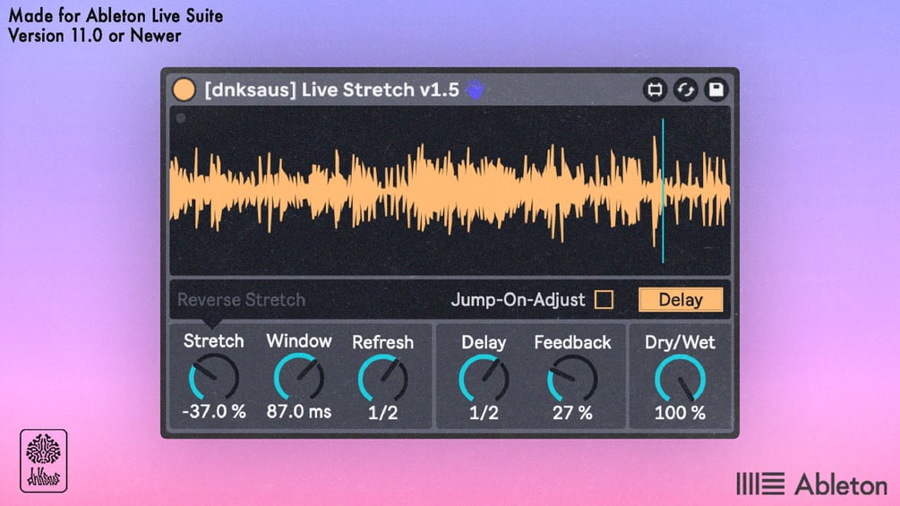Click the Window knob

(298, 377)
